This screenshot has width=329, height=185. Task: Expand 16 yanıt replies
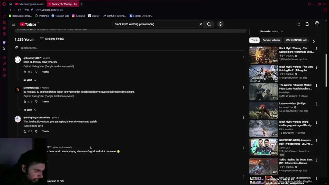[x=30, y=110]
